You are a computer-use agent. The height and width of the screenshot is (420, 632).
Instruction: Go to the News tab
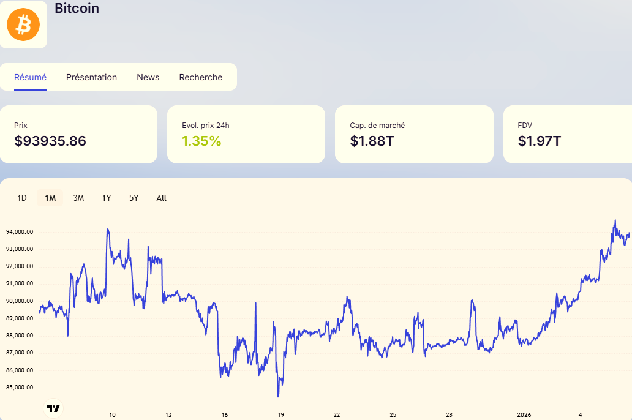pos(148,77)
